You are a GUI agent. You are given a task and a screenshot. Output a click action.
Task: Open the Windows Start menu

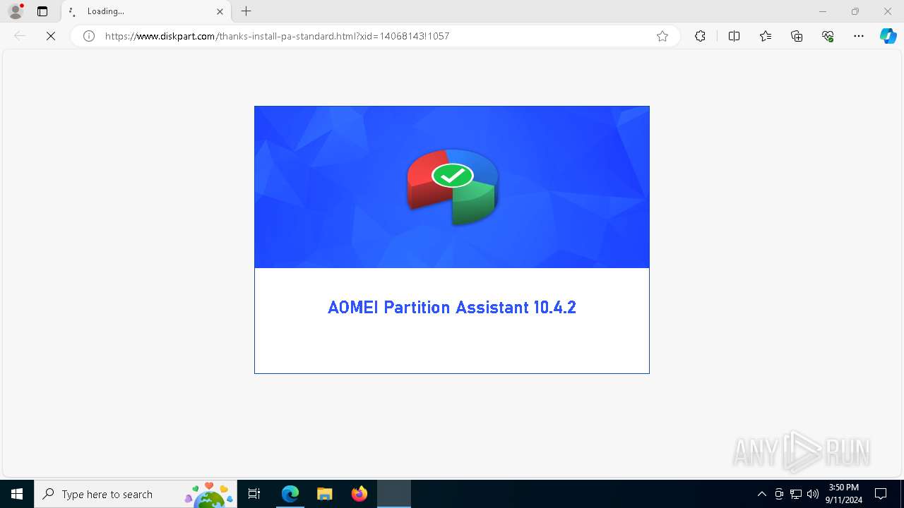point(17,494)
